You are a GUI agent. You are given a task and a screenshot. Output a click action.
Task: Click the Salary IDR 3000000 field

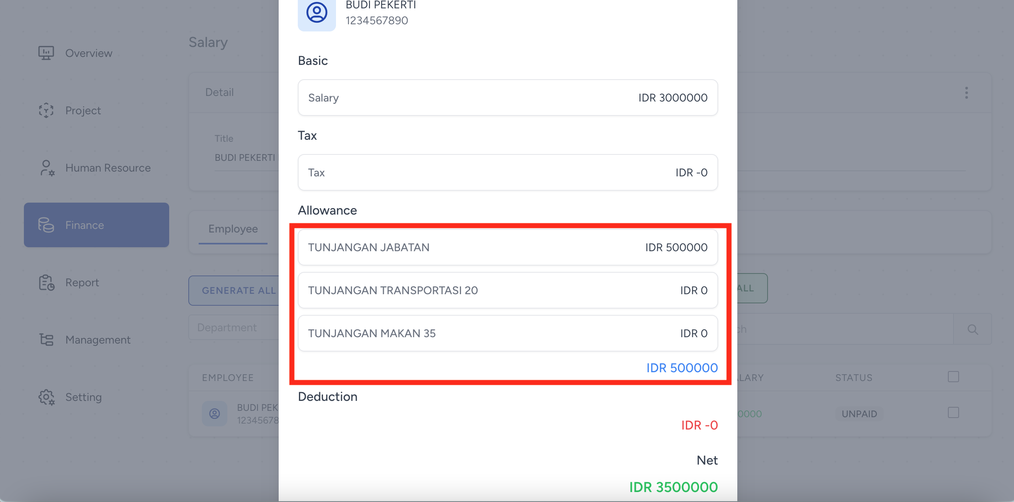(508, 98)
